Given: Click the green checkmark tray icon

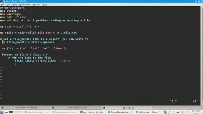Looking at the screenshot, I should click(165, 112).
